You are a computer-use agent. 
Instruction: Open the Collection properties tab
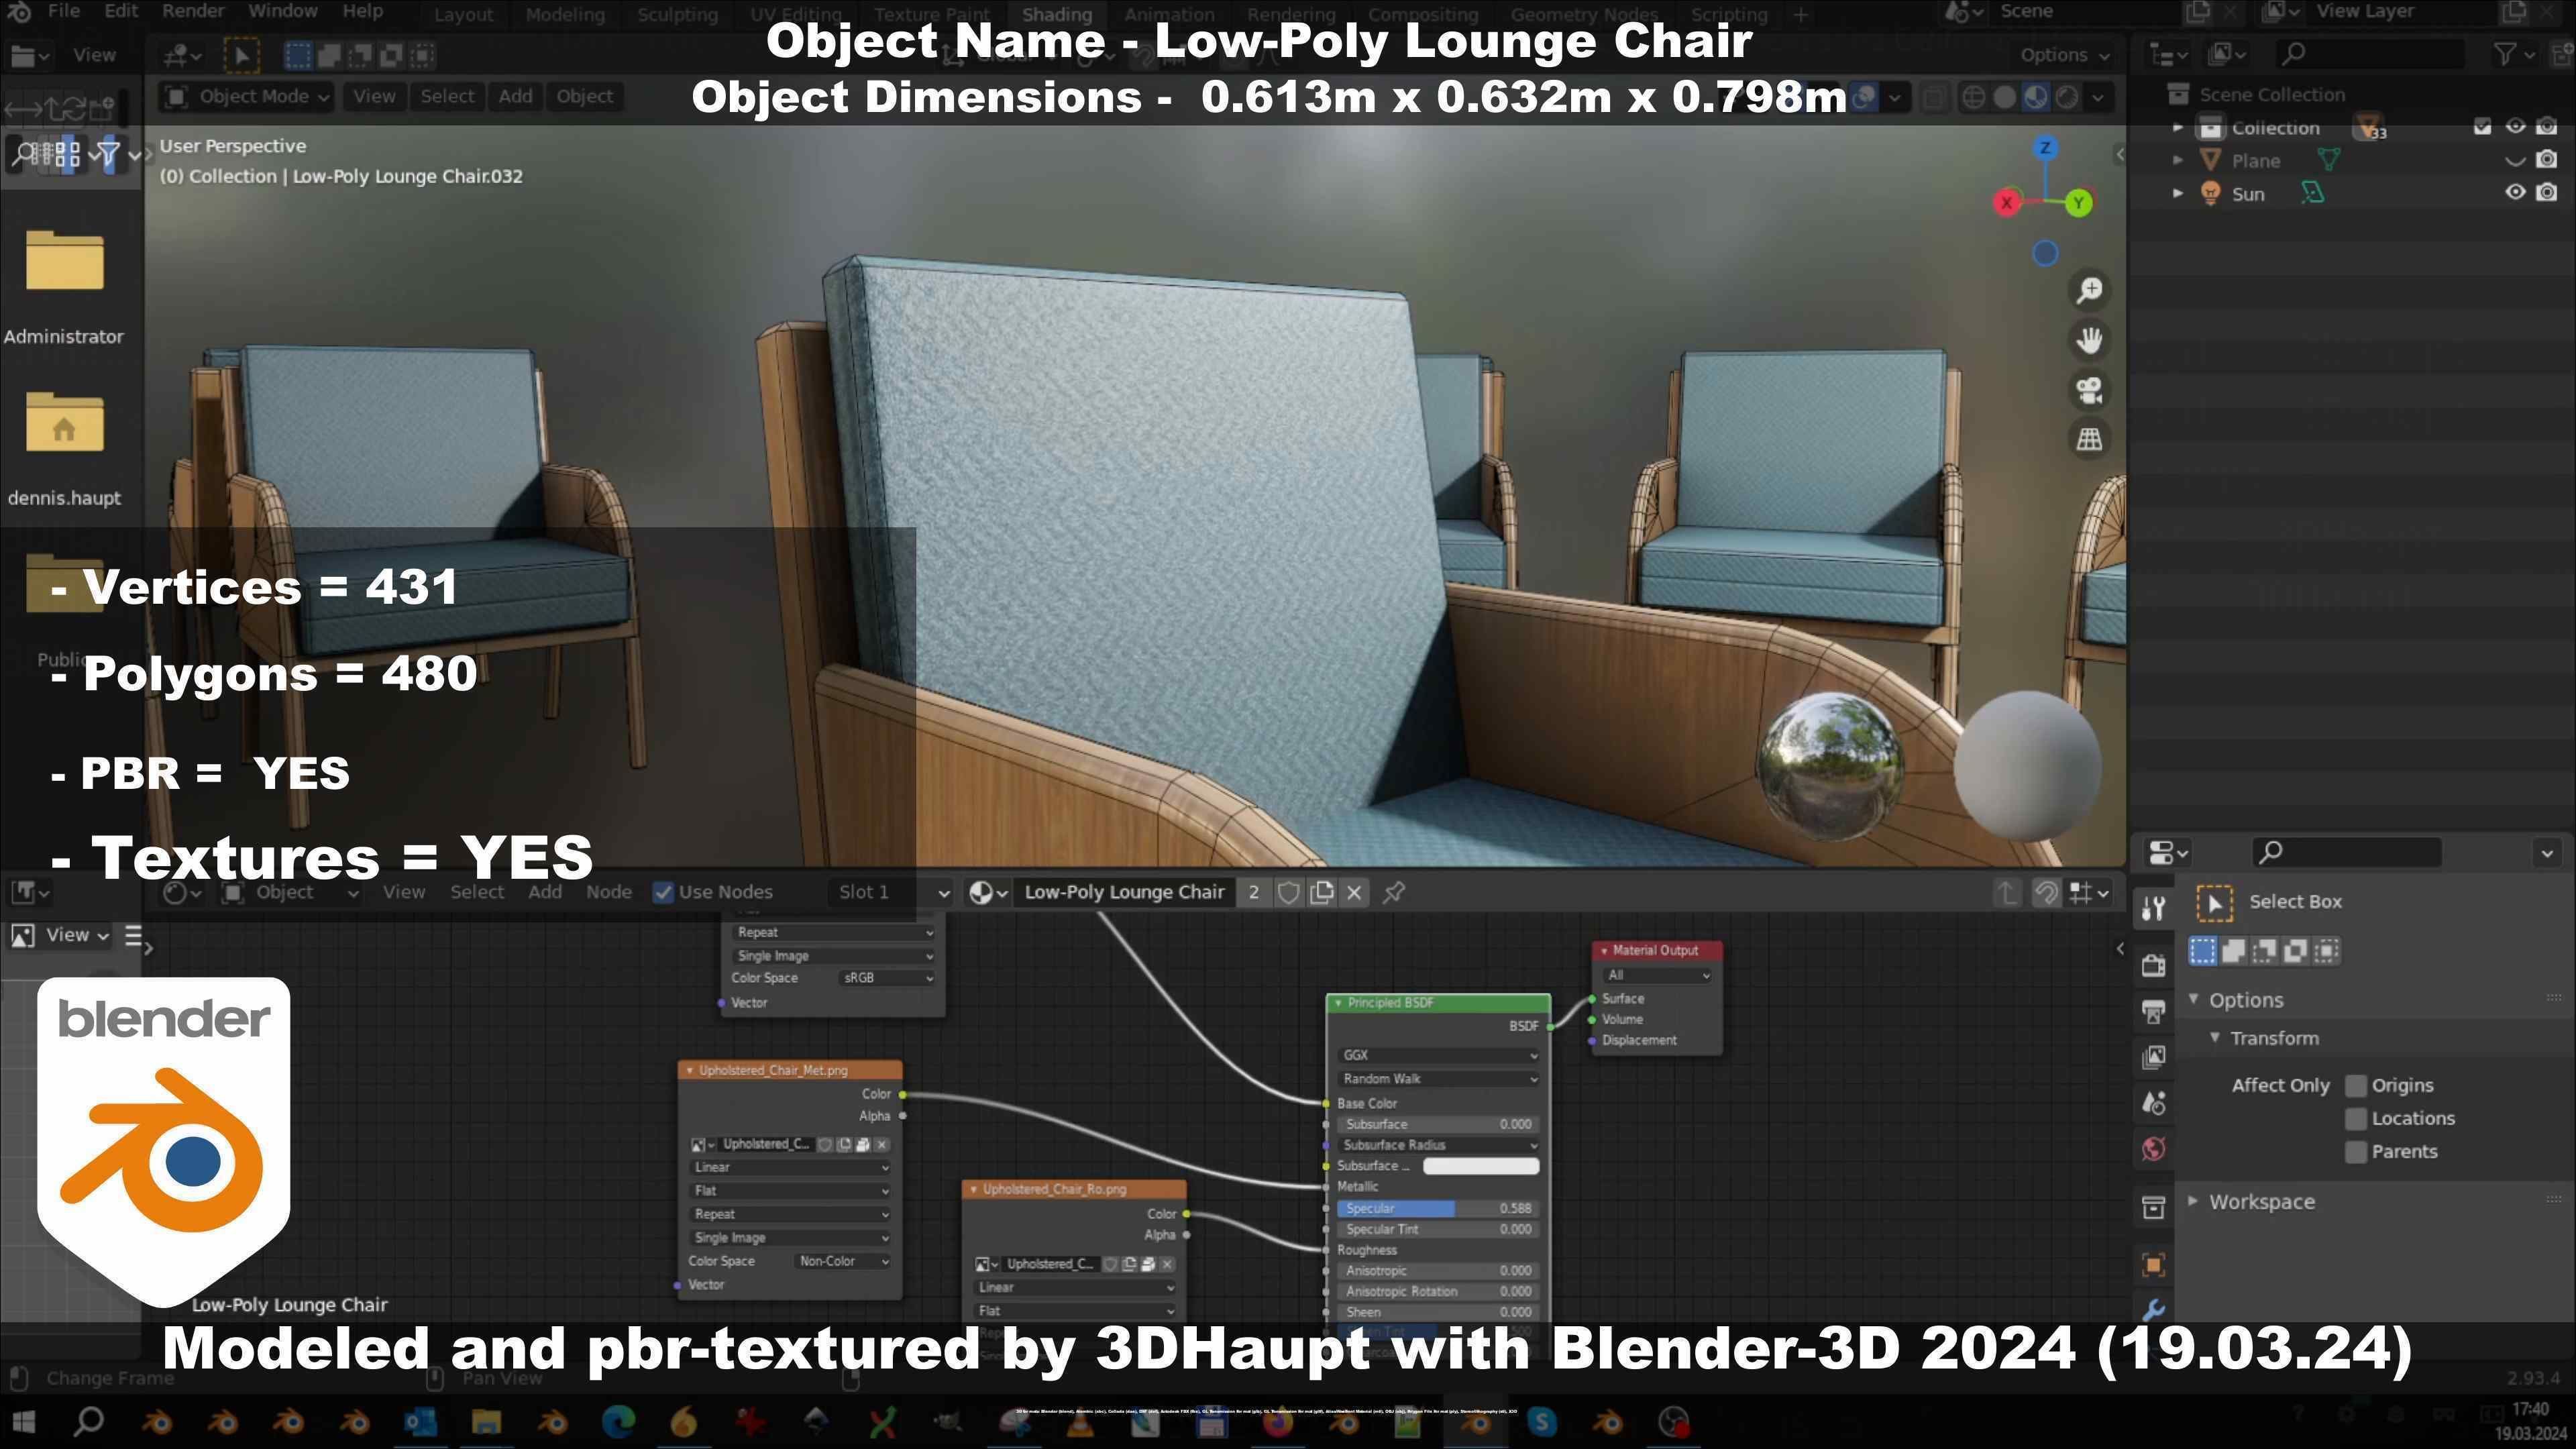click(2154, 1207)
